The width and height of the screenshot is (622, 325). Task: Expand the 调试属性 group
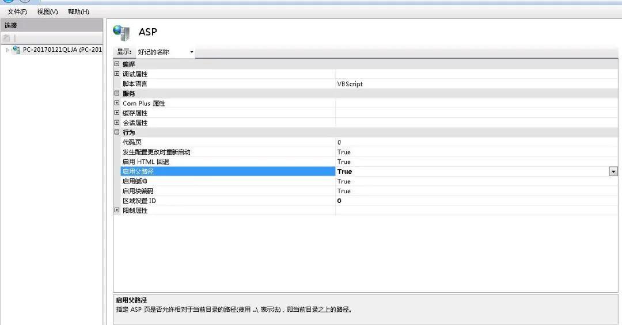click(116, 74)
